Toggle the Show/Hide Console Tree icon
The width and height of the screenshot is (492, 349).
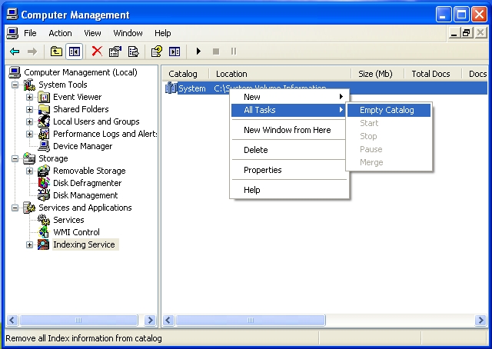coord(75,52)
